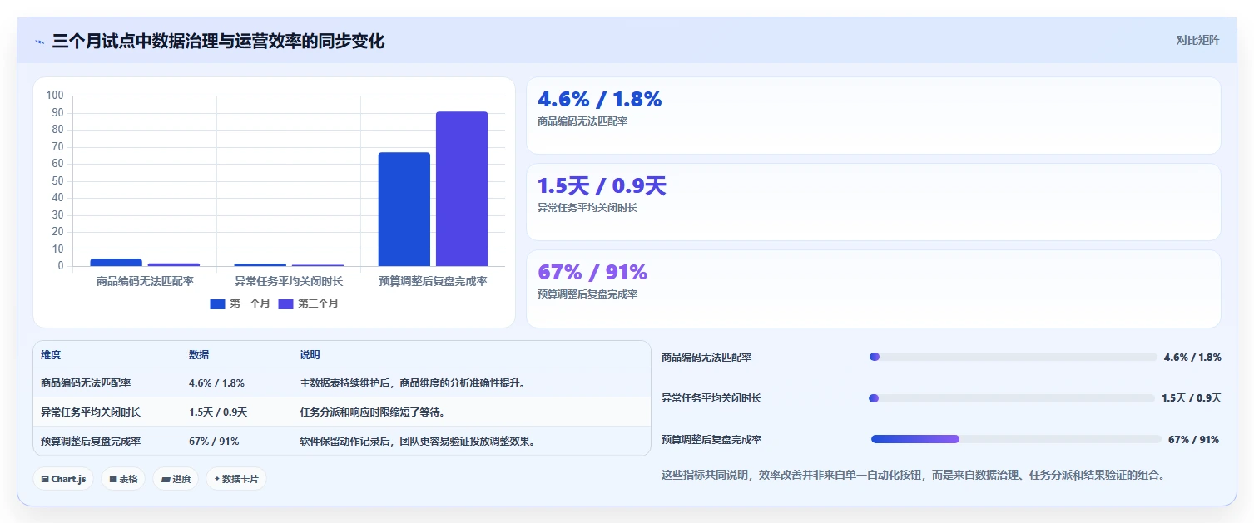Click the 第一个月 bar for 商品编码无法匹配率
Screen dimensions: 1254x523
pos(116,262)
